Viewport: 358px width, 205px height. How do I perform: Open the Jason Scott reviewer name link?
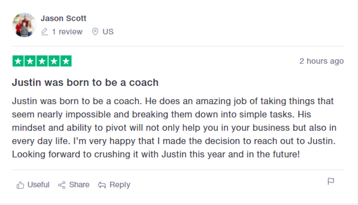pos(63,18)
